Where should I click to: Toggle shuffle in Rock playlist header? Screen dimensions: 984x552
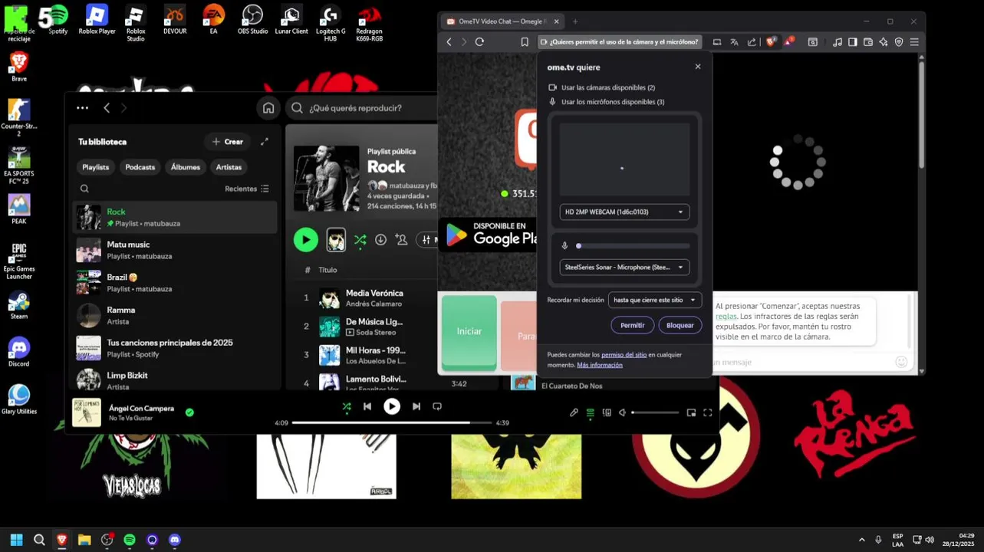click(360, 240)
